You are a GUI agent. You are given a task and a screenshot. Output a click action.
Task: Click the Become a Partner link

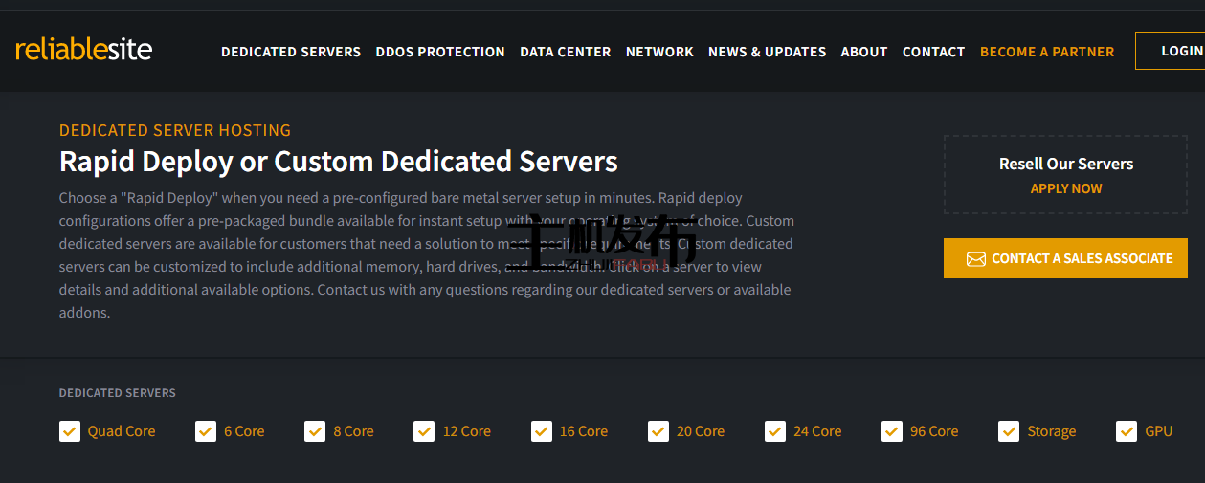point(1047,52)
